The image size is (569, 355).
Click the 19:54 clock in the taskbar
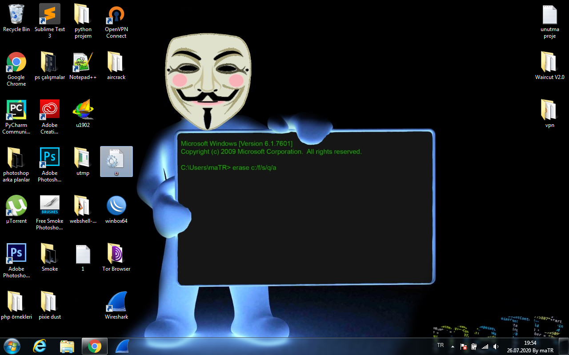(x=530, y=343)
